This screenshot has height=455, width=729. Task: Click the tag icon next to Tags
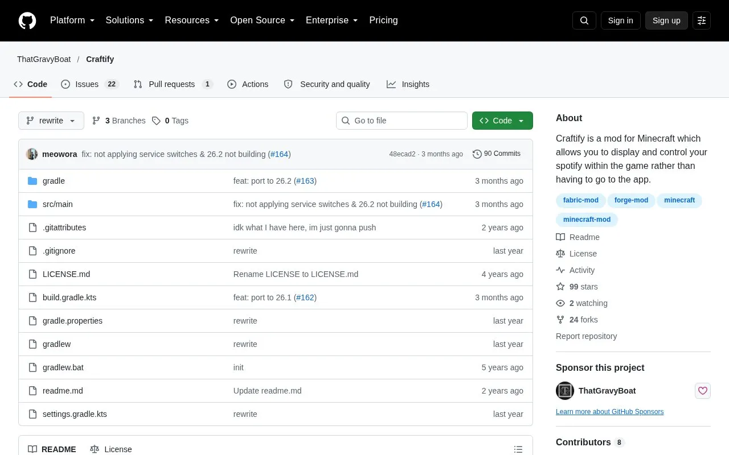click(156, 121)
